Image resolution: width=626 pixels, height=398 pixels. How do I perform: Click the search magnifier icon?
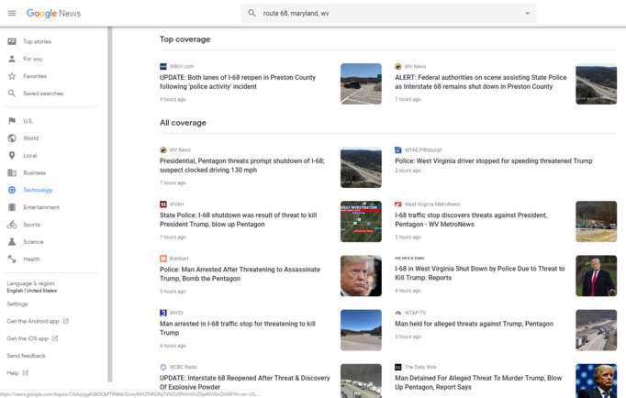tap(252, 13)
